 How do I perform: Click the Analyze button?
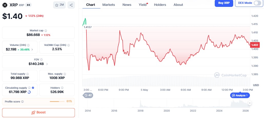pyautogui.click(x=240, y=95)
